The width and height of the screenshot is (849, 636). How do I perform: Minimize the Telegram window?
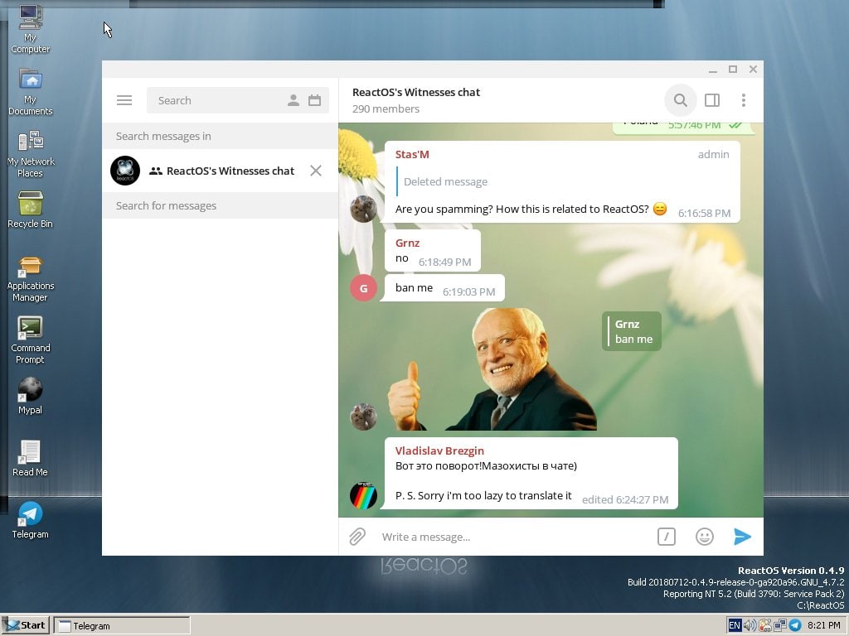pos(712,70)
